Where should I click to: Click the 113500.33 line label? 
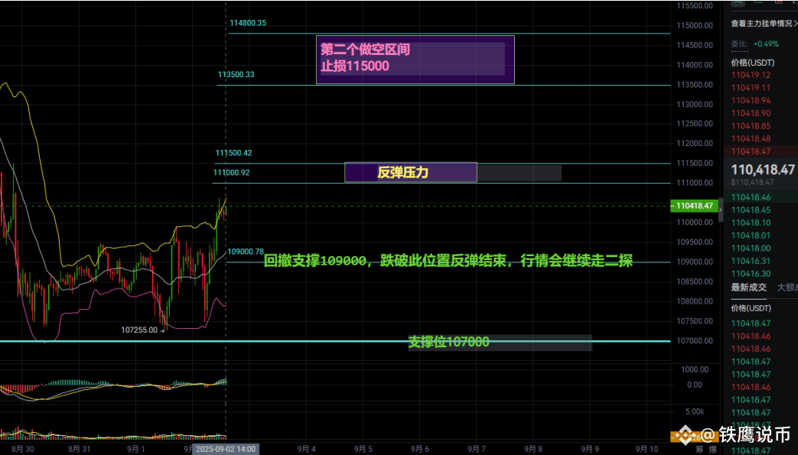pyautogui.click(x=236, y=74)
